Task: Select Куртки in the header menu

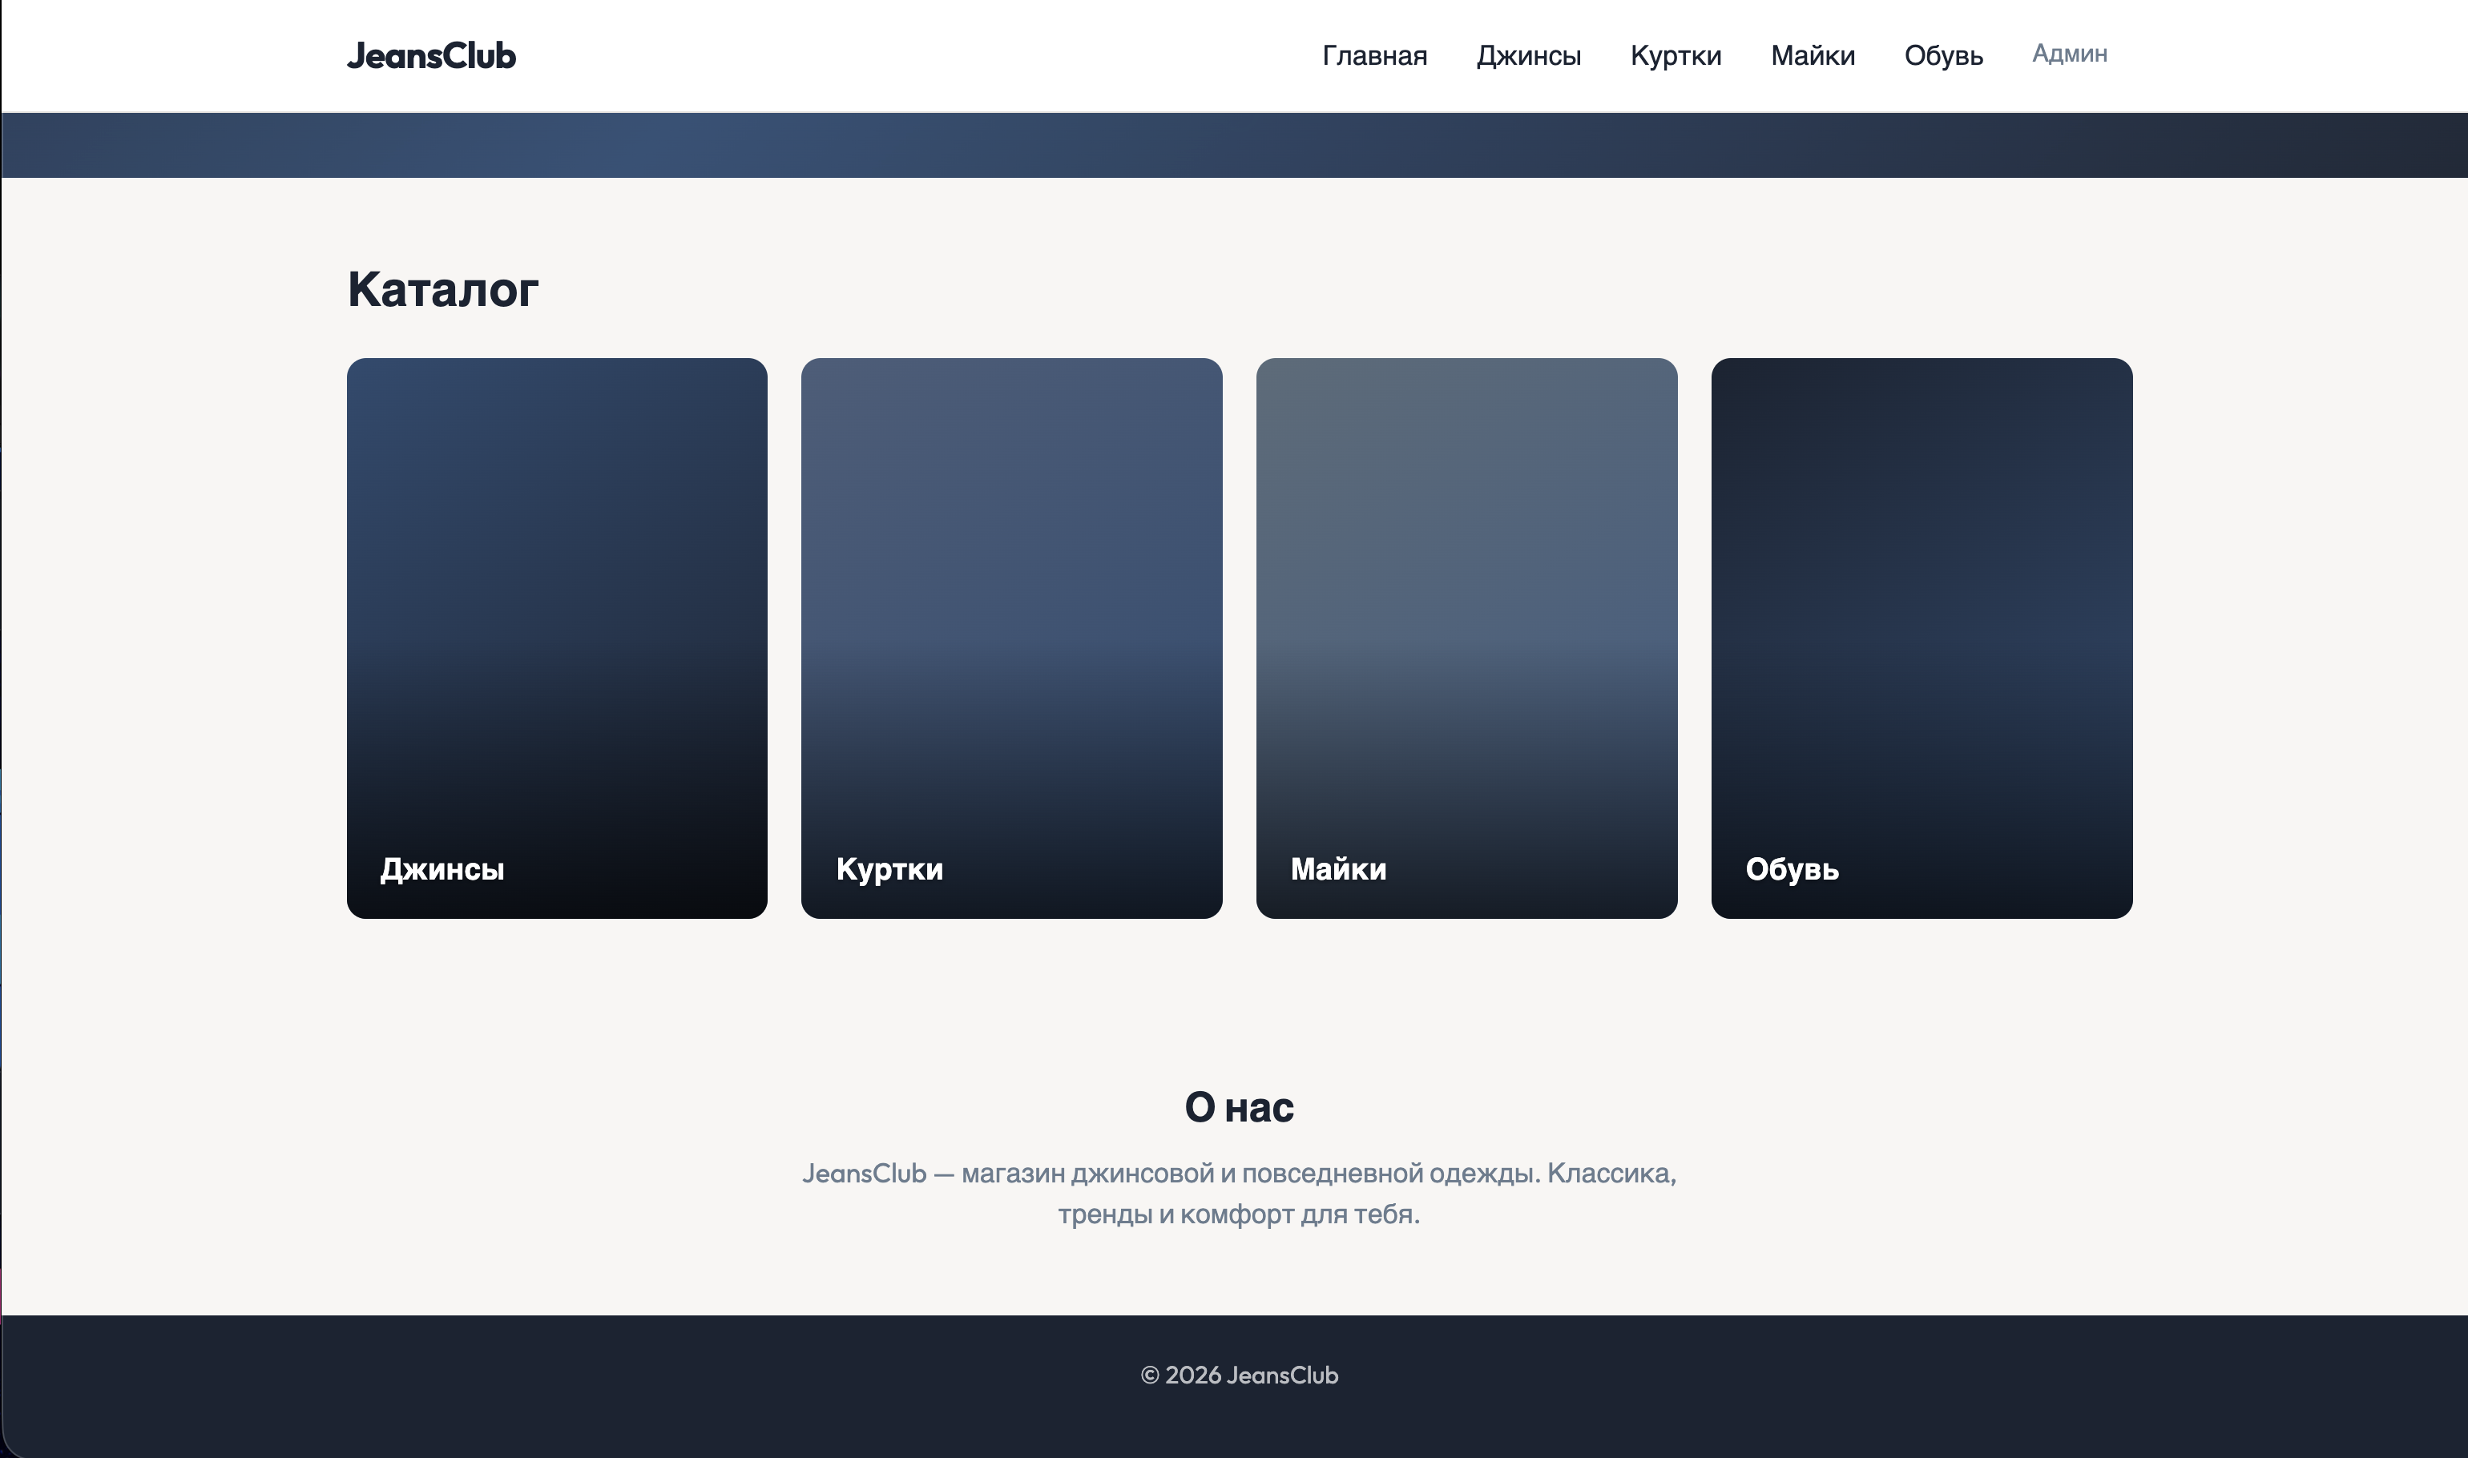Action: [1676, 56]
